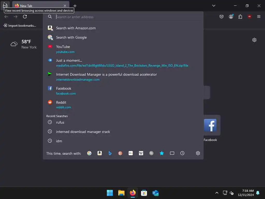This screenshot has height=199, width=265.
Task: Open the uBlock Origin extension
Action: pyautogui.click(x=249, y=17)
